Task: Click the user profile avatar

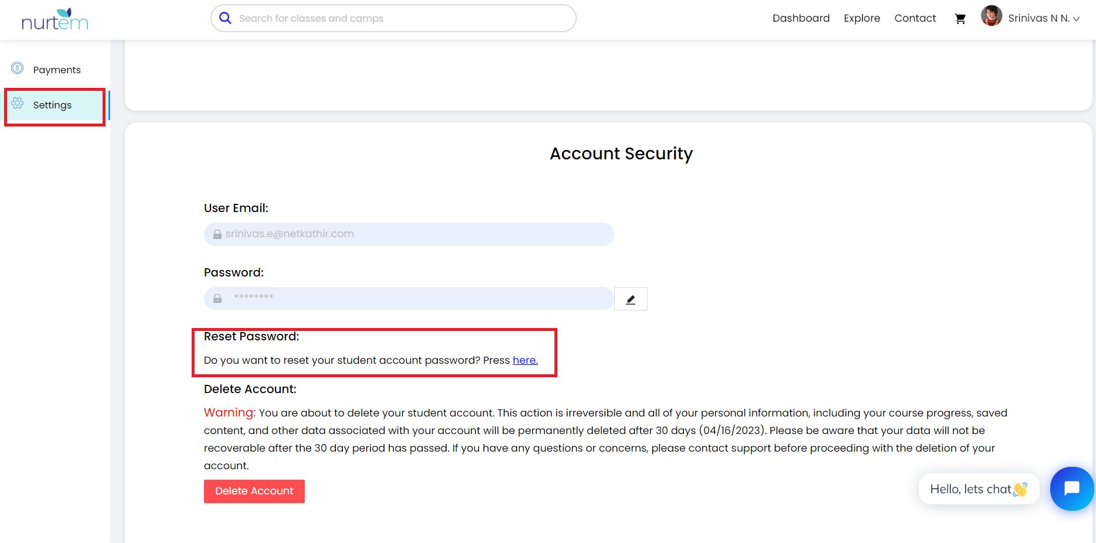Action: click(991, 16)
